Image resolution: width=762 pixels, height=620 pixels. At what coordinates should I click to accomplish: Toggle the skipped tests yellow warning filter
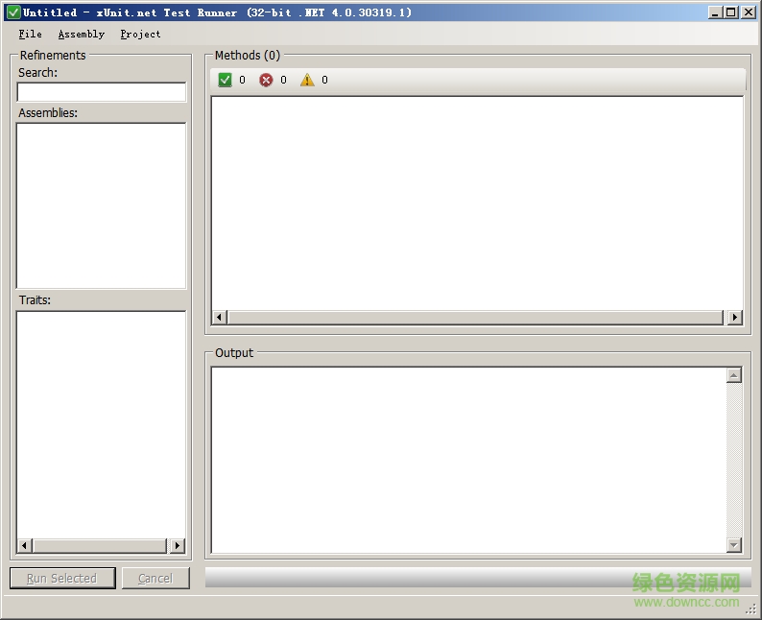307,80
